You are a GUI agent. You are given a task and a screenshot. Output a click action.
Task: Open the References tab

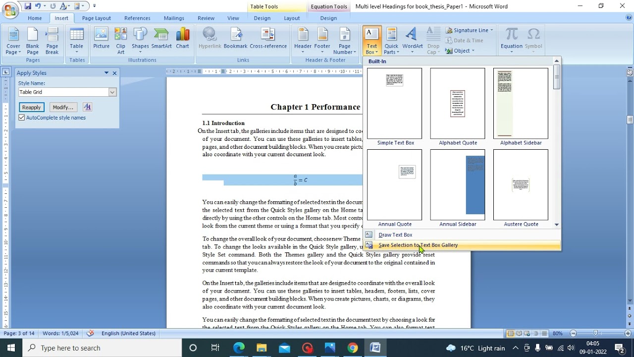[x=137, y=18]
